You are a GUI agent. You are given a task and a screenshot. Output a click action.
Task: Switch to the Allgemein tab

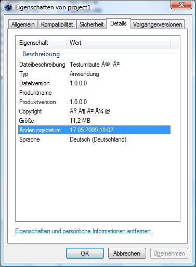(x=23, y=24)
